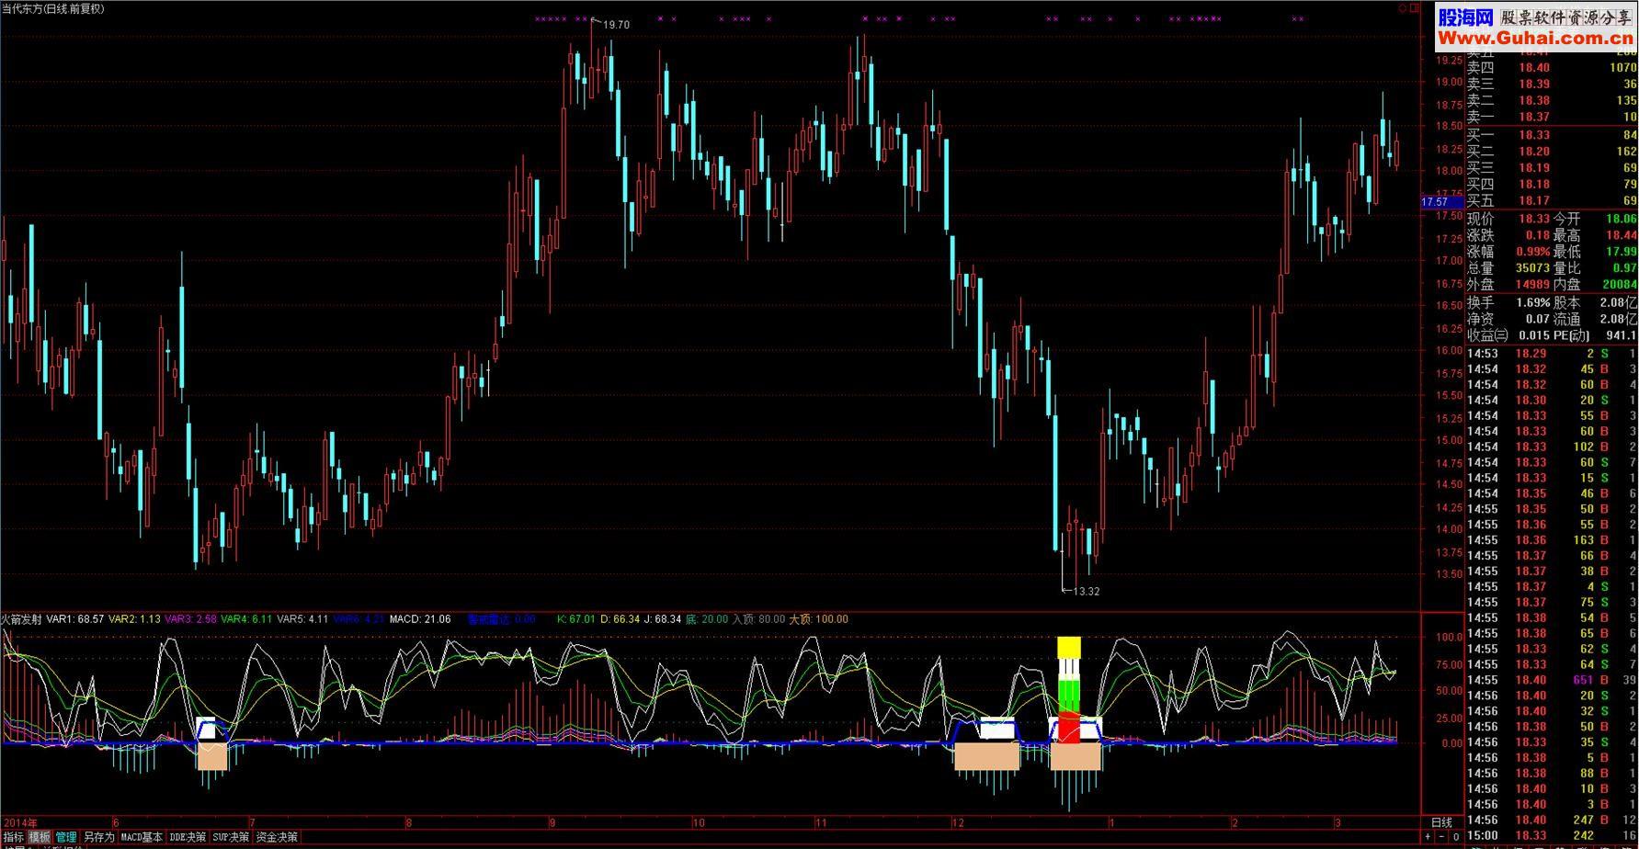The width and height of the screenshot is (1639, 849).
Task: Click the month 9 marker on the time axis
Action: pyautogui.click(x=553, y=822)
